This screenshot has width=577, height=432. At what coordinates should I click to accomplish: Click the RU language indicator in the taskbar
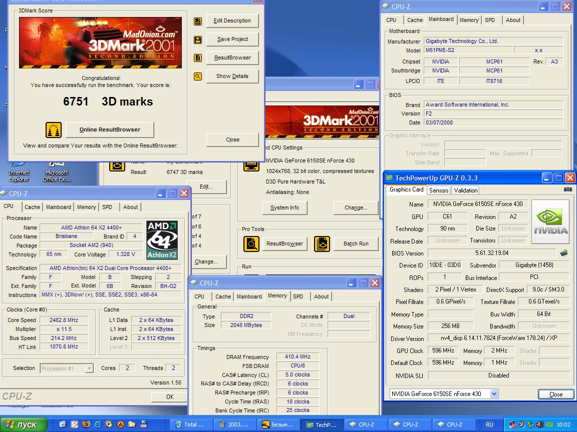(x=489, y=424)
